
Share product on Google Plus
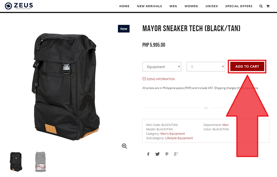(176, 154)
